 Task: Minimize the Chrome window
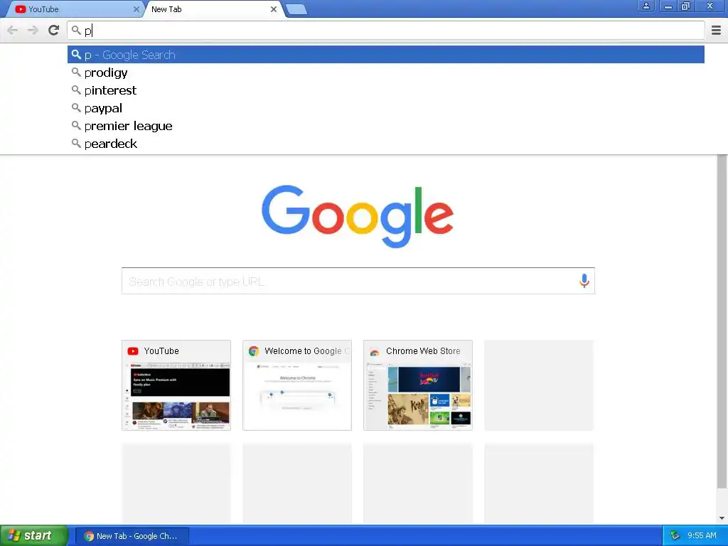click(668, 6)
